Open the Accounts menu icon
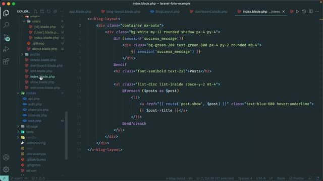The width and height of the screenshot is (323, 181). pos(6,157)
